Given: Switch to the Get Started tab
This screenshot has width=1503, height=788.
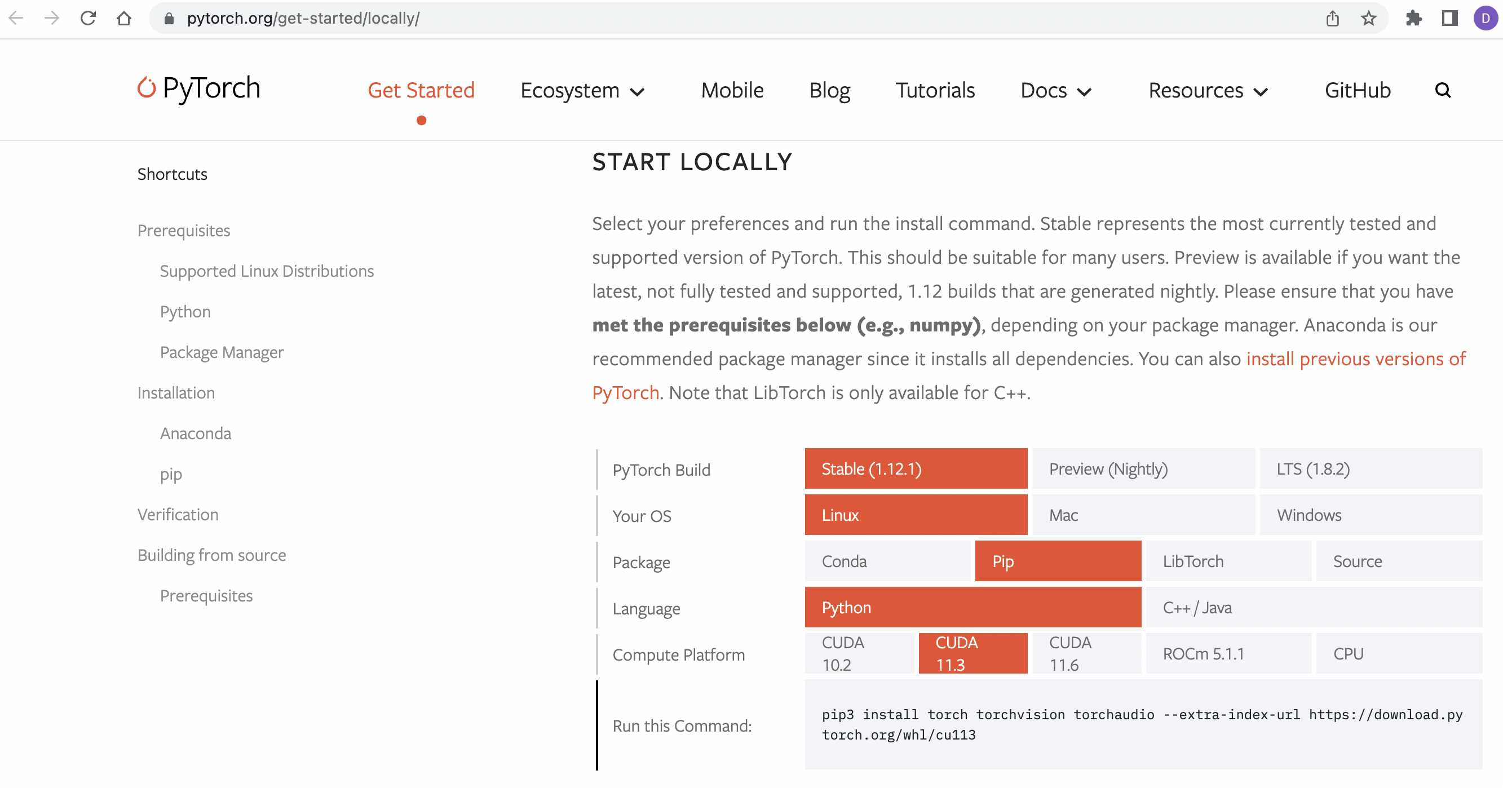Looking at the screenshot, I should (421, 90).
